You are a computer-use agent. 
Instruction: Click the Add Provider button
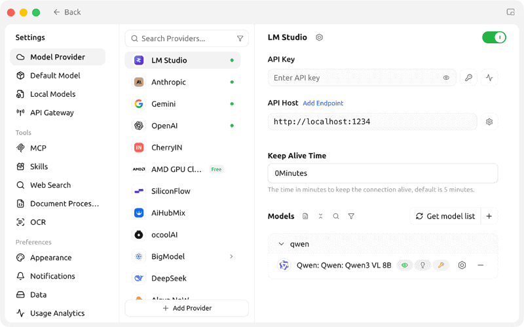187,308
